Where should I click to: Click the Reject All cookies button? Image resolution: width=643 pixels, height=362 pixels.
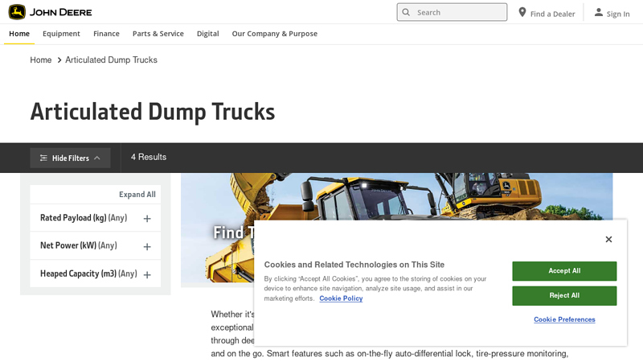click(564, 295)
